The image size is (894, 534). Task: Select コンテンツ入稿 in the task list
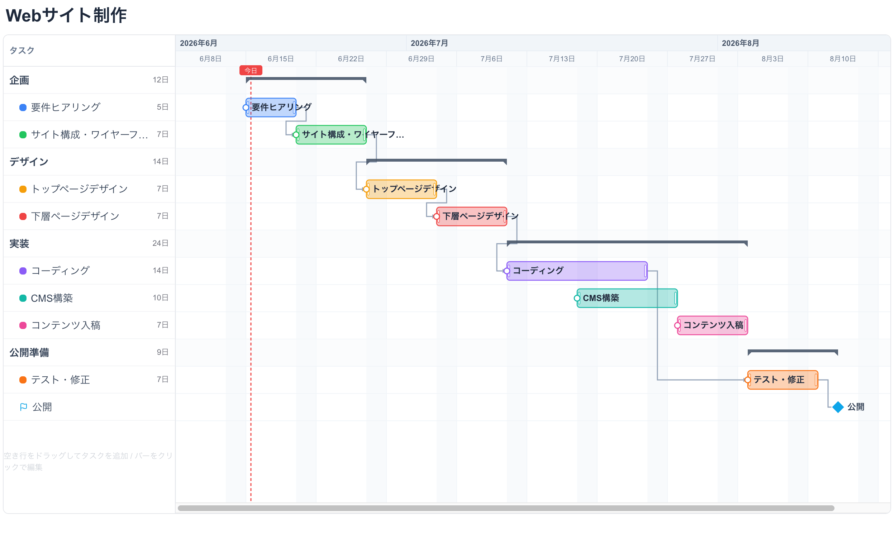(x=89, y=325)
